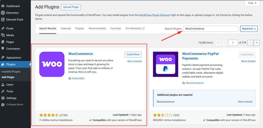Click the Upload Plugin button
The height and width of the screenshot is (128, 263).
coord(71,7)
